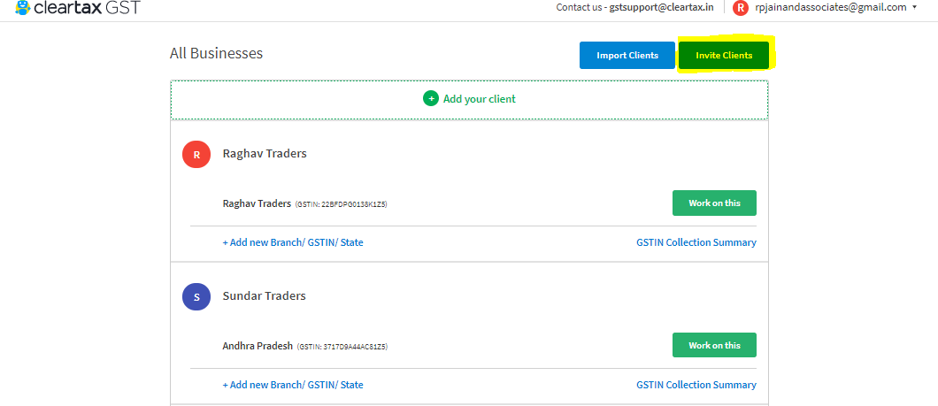Add new Branch under Sundar Traders

click(293, 385)
